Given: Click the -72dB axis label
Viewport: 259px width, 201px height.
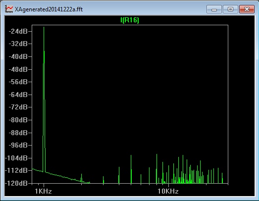Looking at the screenshot, I should (x=18, y=107).
